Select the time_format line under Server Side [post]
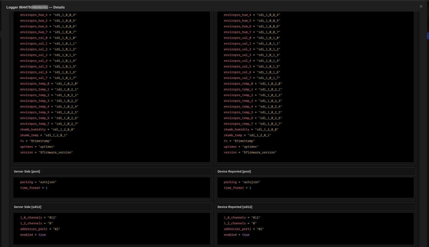The height and width of the screenshot is (247, 429). coord(34,188)
